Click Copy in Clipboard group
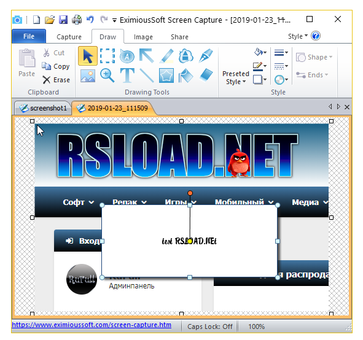363x340 pixels. tap(56, 66)
